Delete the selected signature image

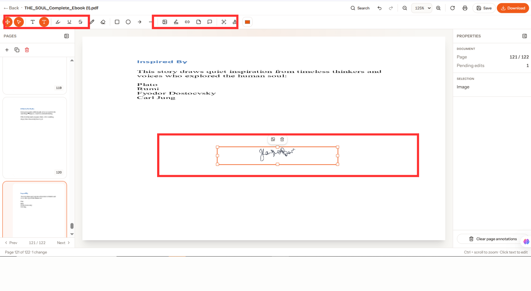282,139
